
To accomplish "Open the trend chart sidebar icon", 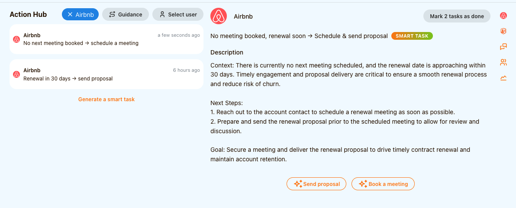I will (503, 78).
